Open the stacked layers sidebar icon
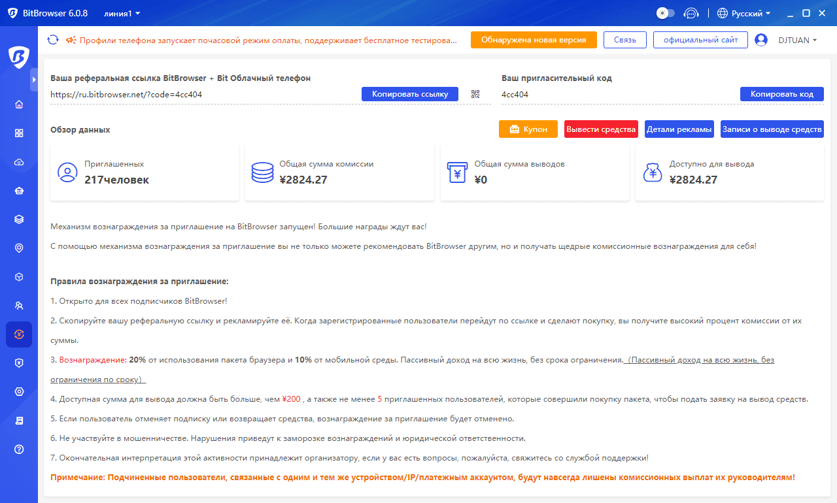 click(19, 219)
